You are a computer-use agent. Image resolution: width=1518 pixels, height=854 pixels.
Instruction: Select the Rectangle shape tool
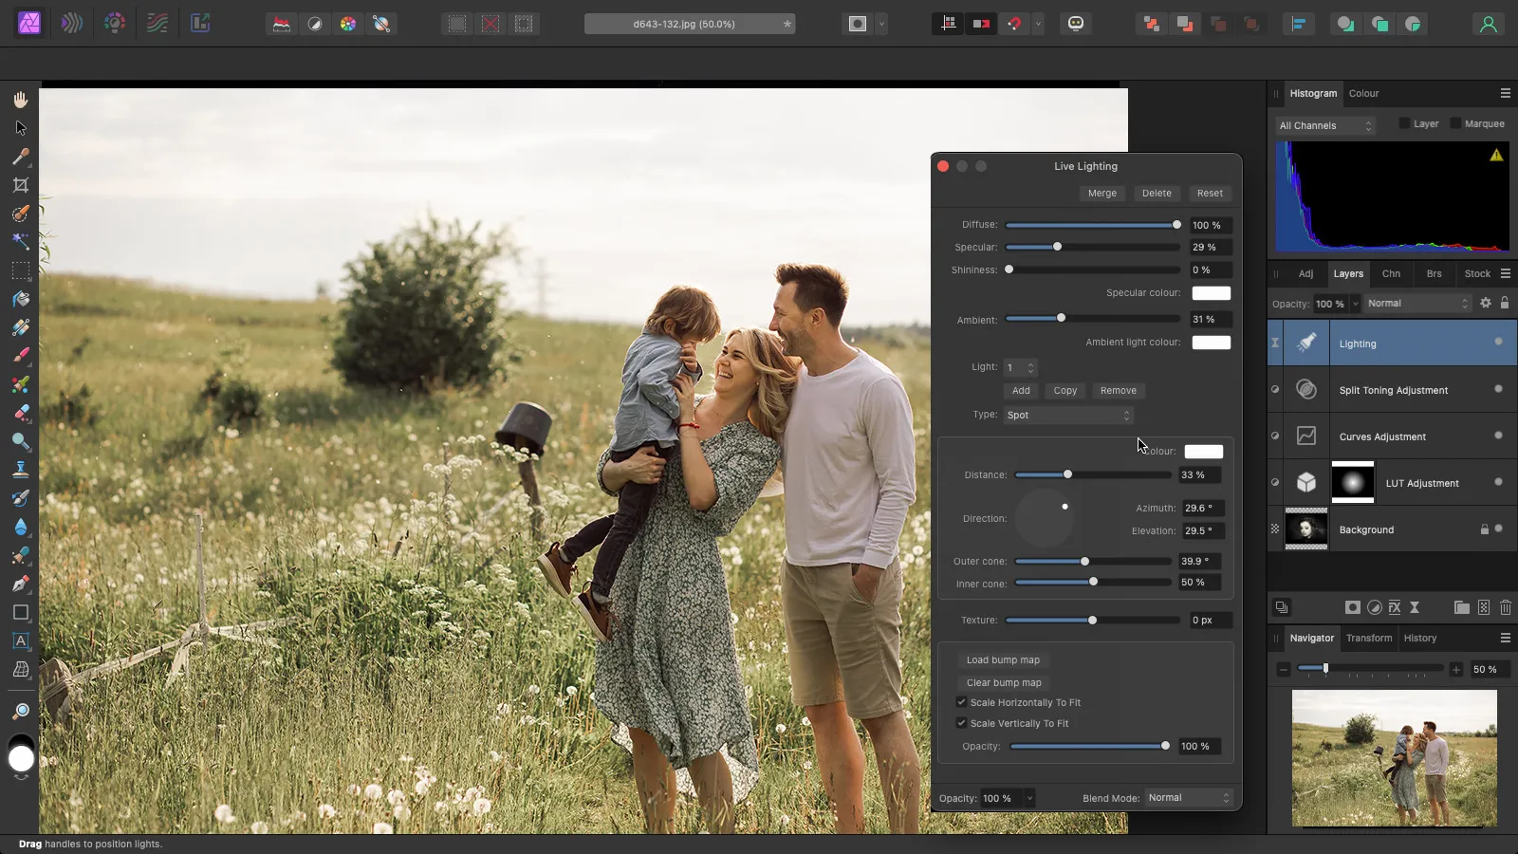[x=20, y=612]
